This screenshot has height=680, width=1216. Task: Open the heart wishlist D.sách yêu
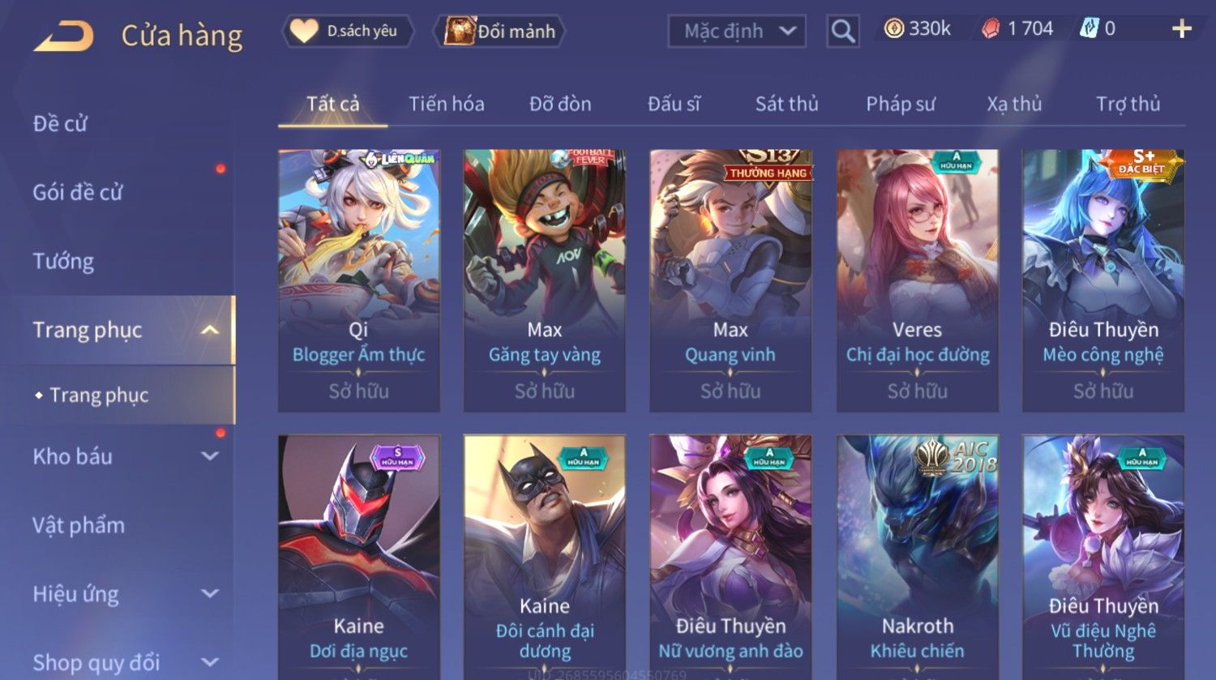(347, 32)
